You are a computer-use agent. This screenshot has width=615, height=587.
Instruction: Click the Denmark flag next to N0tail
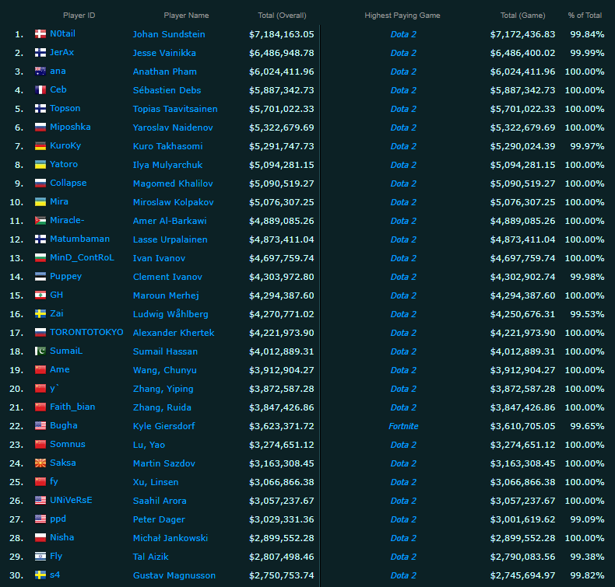pos(40,34)
